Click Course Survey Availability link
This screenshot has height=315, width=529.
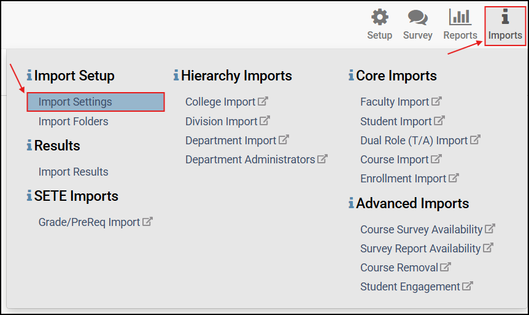pos(422,230)
